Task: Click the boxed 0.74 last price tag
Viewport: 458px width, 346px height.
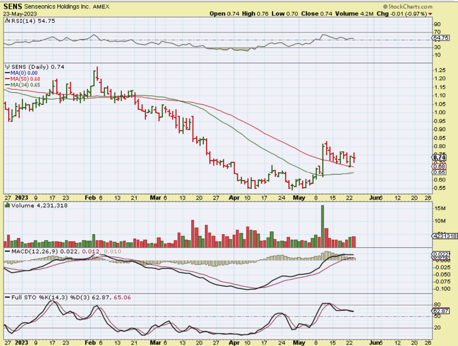Action: click(x=438, y=157)
